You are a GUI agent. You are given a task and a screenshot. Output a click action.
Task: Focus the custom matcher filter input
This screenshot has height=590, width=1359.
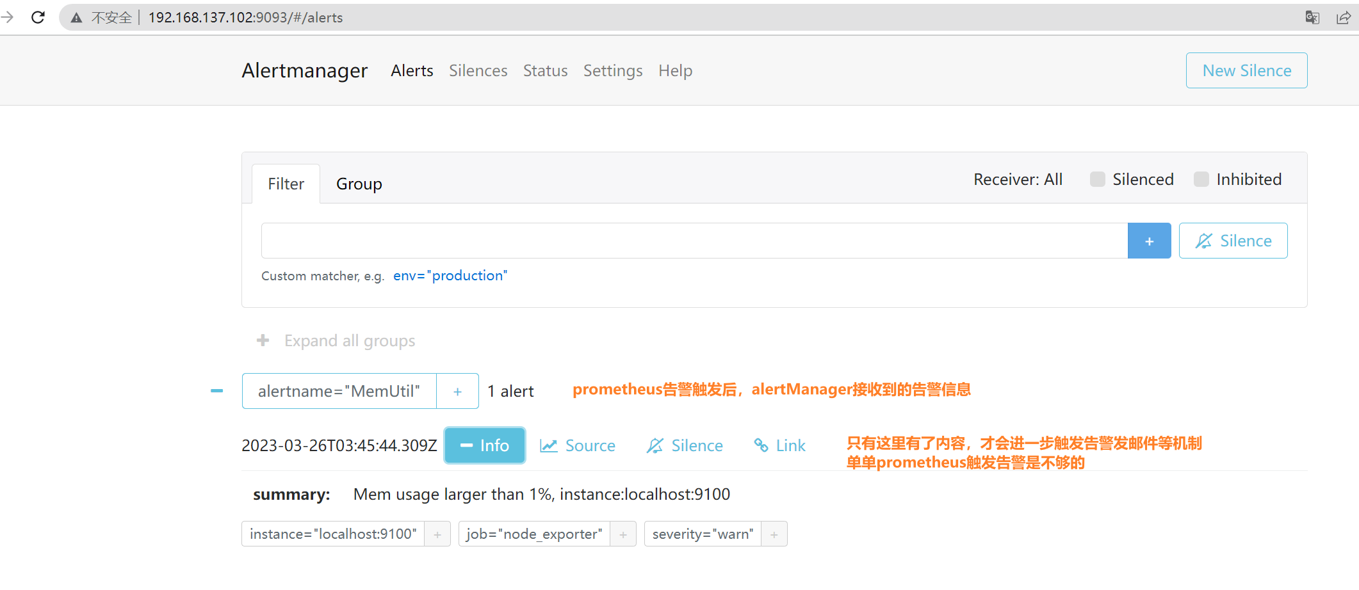click(694, 241)
